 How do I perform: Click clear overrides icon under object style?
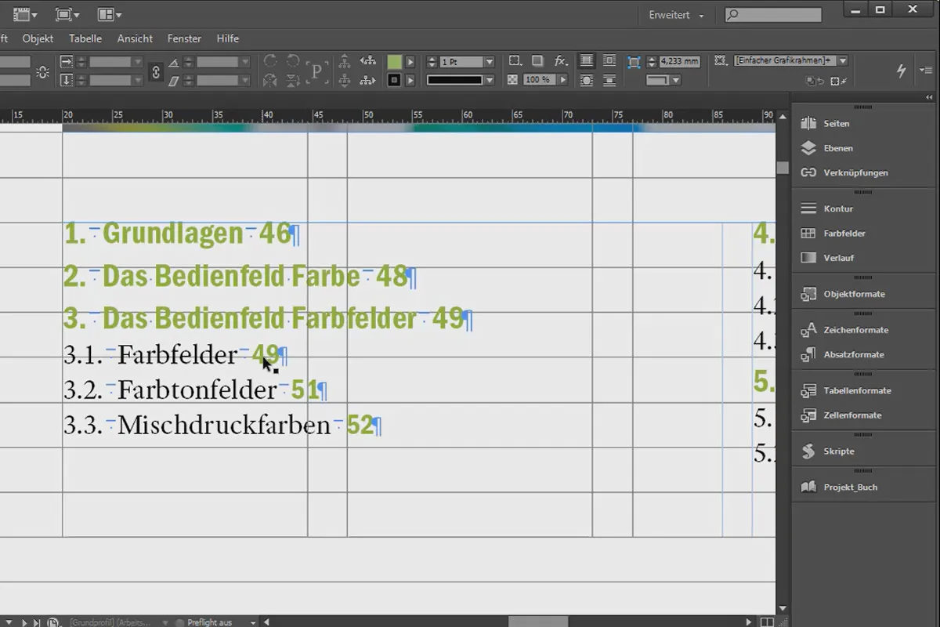pyautogui.click(x=838, y=81)
